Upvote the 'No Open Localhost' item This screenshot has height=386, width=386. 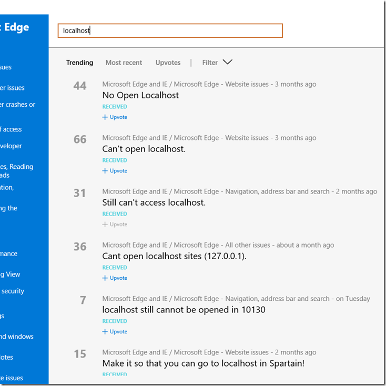115,117
